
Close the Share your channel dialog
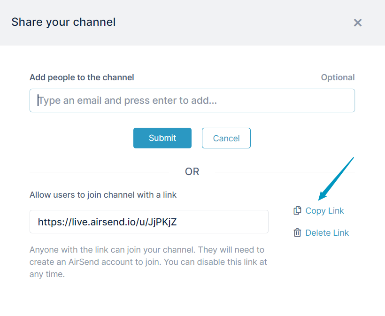pos(357,23)
